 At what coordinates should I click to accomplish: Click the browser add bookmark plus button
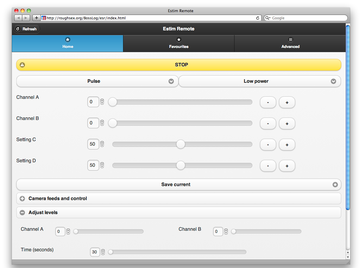[x=36, y=18]
